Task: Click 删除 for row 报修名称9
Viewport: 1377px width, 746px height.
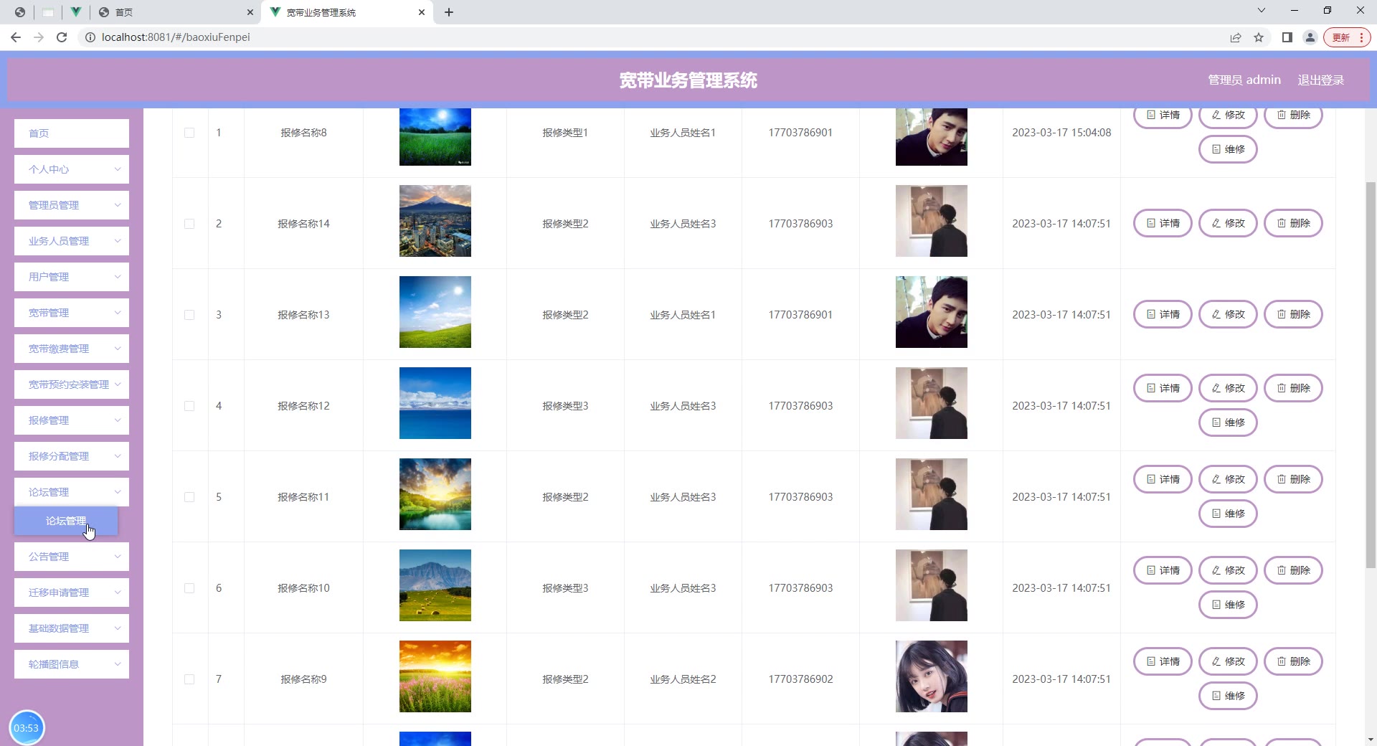Action: [1293, 661]
